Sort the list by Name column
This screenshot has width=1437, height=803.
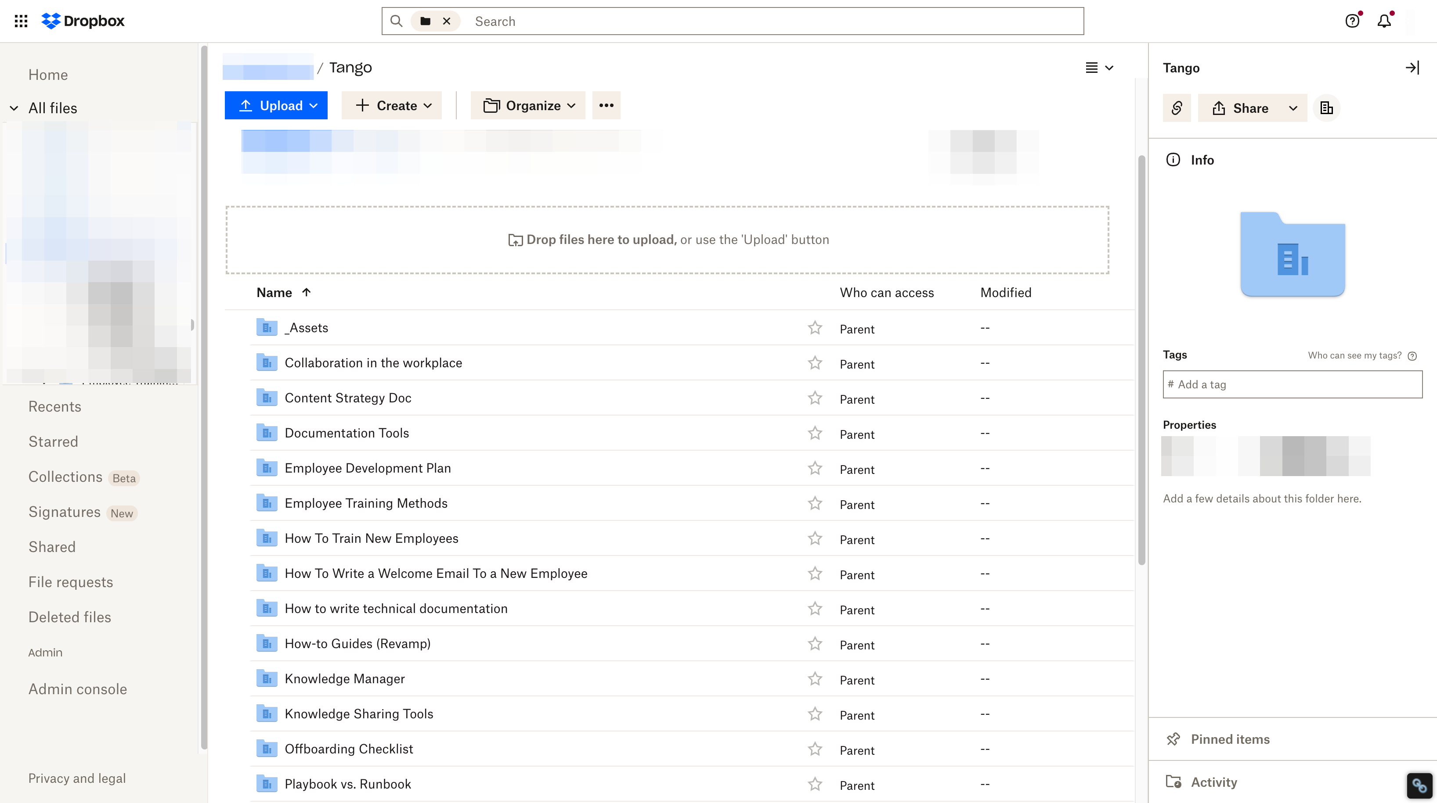[283, 293]
